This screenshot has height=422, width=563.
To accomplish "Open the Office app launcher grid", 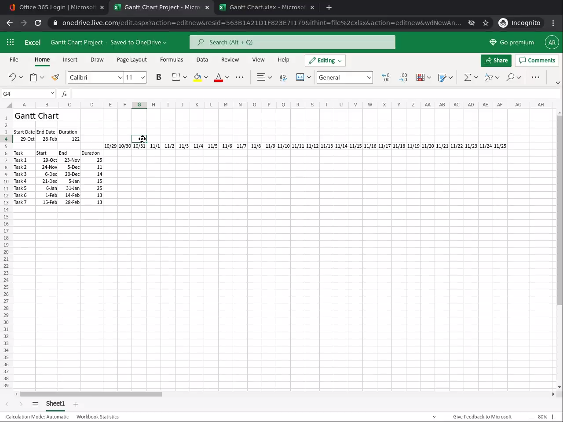I will (11, 42).
